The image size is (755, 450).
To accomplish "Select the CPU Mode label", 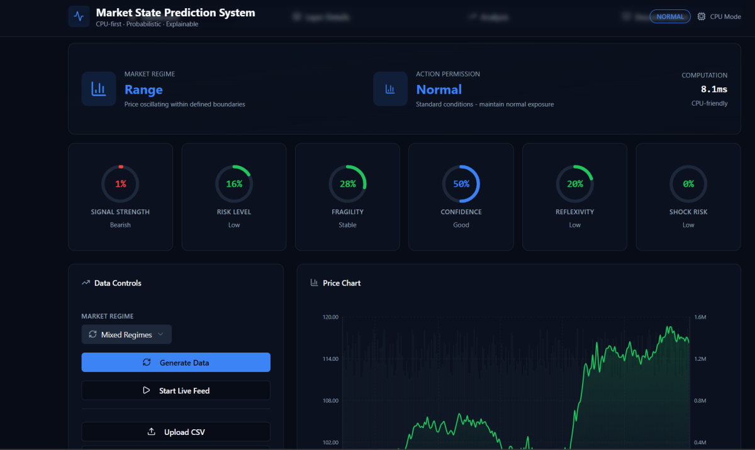I will [725, 17].
